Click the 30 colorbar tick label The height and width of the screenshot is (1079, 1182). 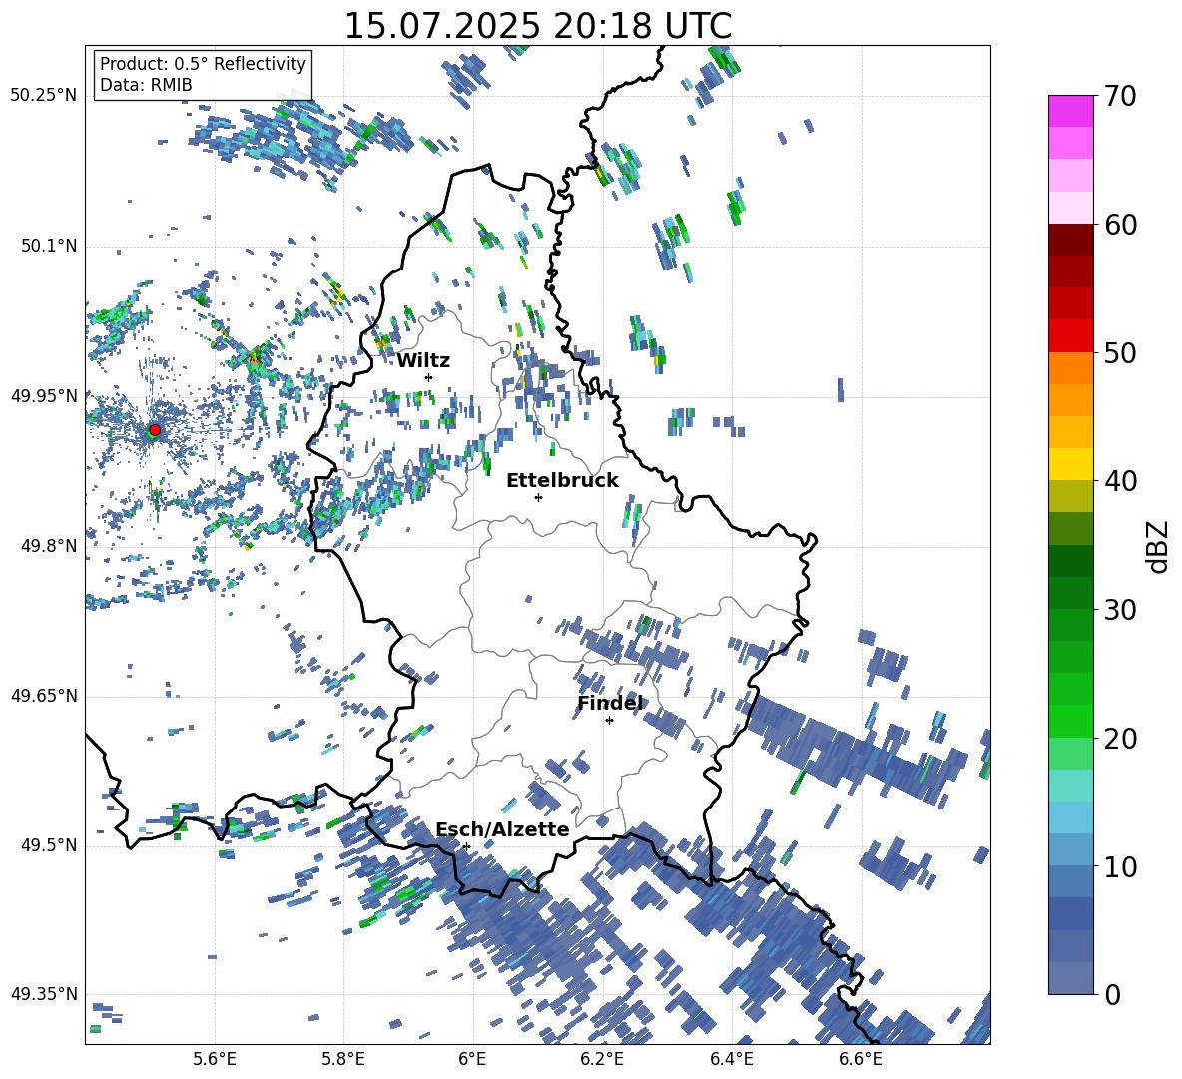pyautogui.click(x=1119, y=609)
